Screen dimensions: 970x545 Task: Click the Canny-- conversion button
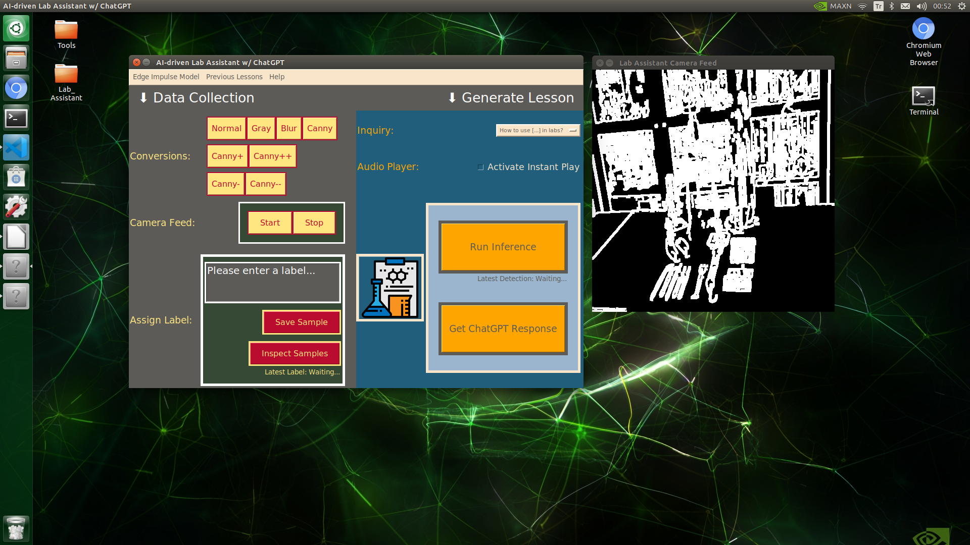pyautogui.click(x=265, y=184)
